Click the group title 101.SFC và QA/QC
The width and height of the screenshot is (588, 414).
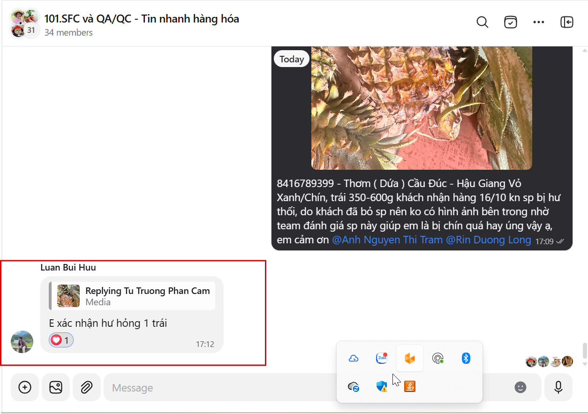142,19
